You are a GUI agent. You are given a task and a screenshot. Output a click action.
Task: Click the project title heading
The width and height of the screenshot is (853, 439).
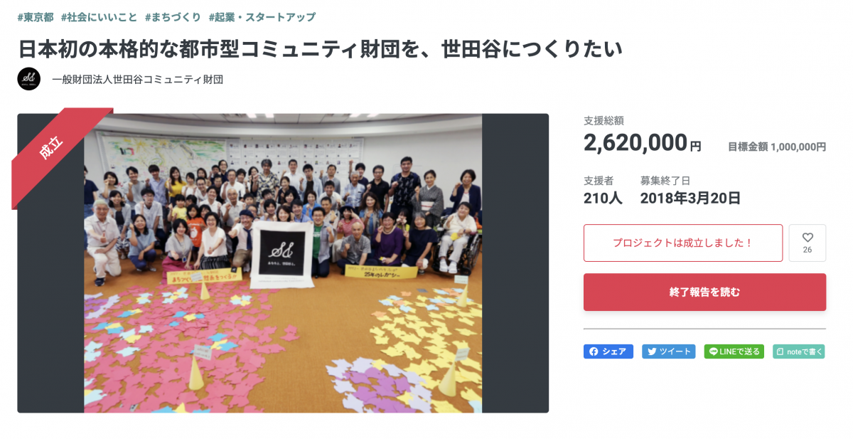pyautogui.click(x=320, y=48)
